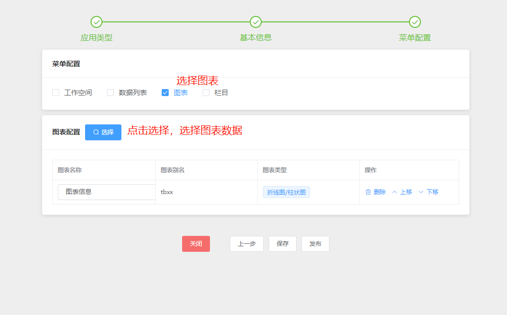The height and width of the screenshot is (315, 507).
Task: Select the 应用类型 step label
Action: pyautogui.click(x=97, y=38)
